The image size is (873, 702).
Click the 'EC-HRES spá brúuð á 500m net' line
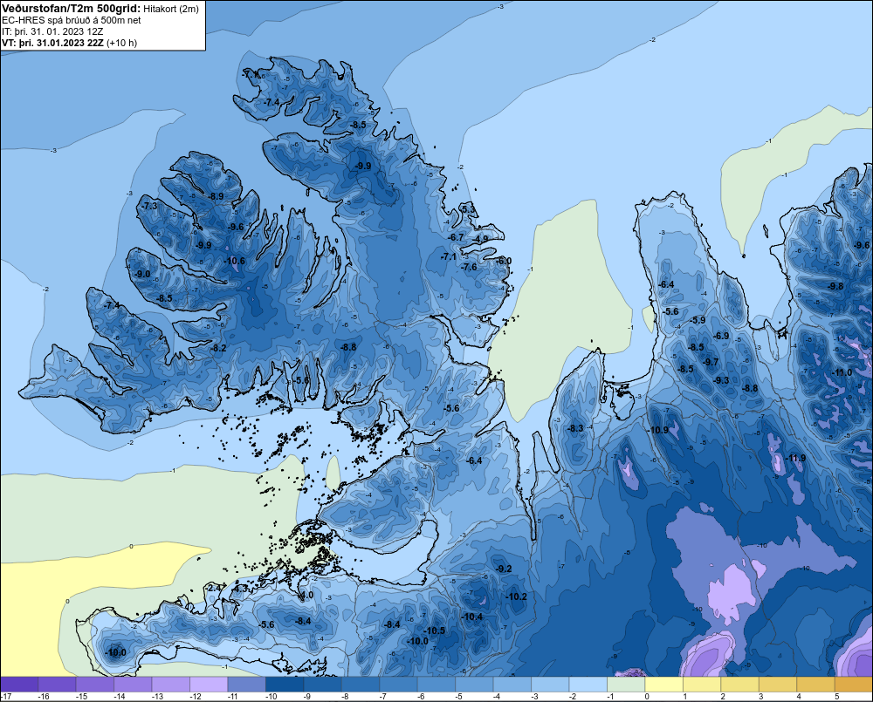(72, 20)
